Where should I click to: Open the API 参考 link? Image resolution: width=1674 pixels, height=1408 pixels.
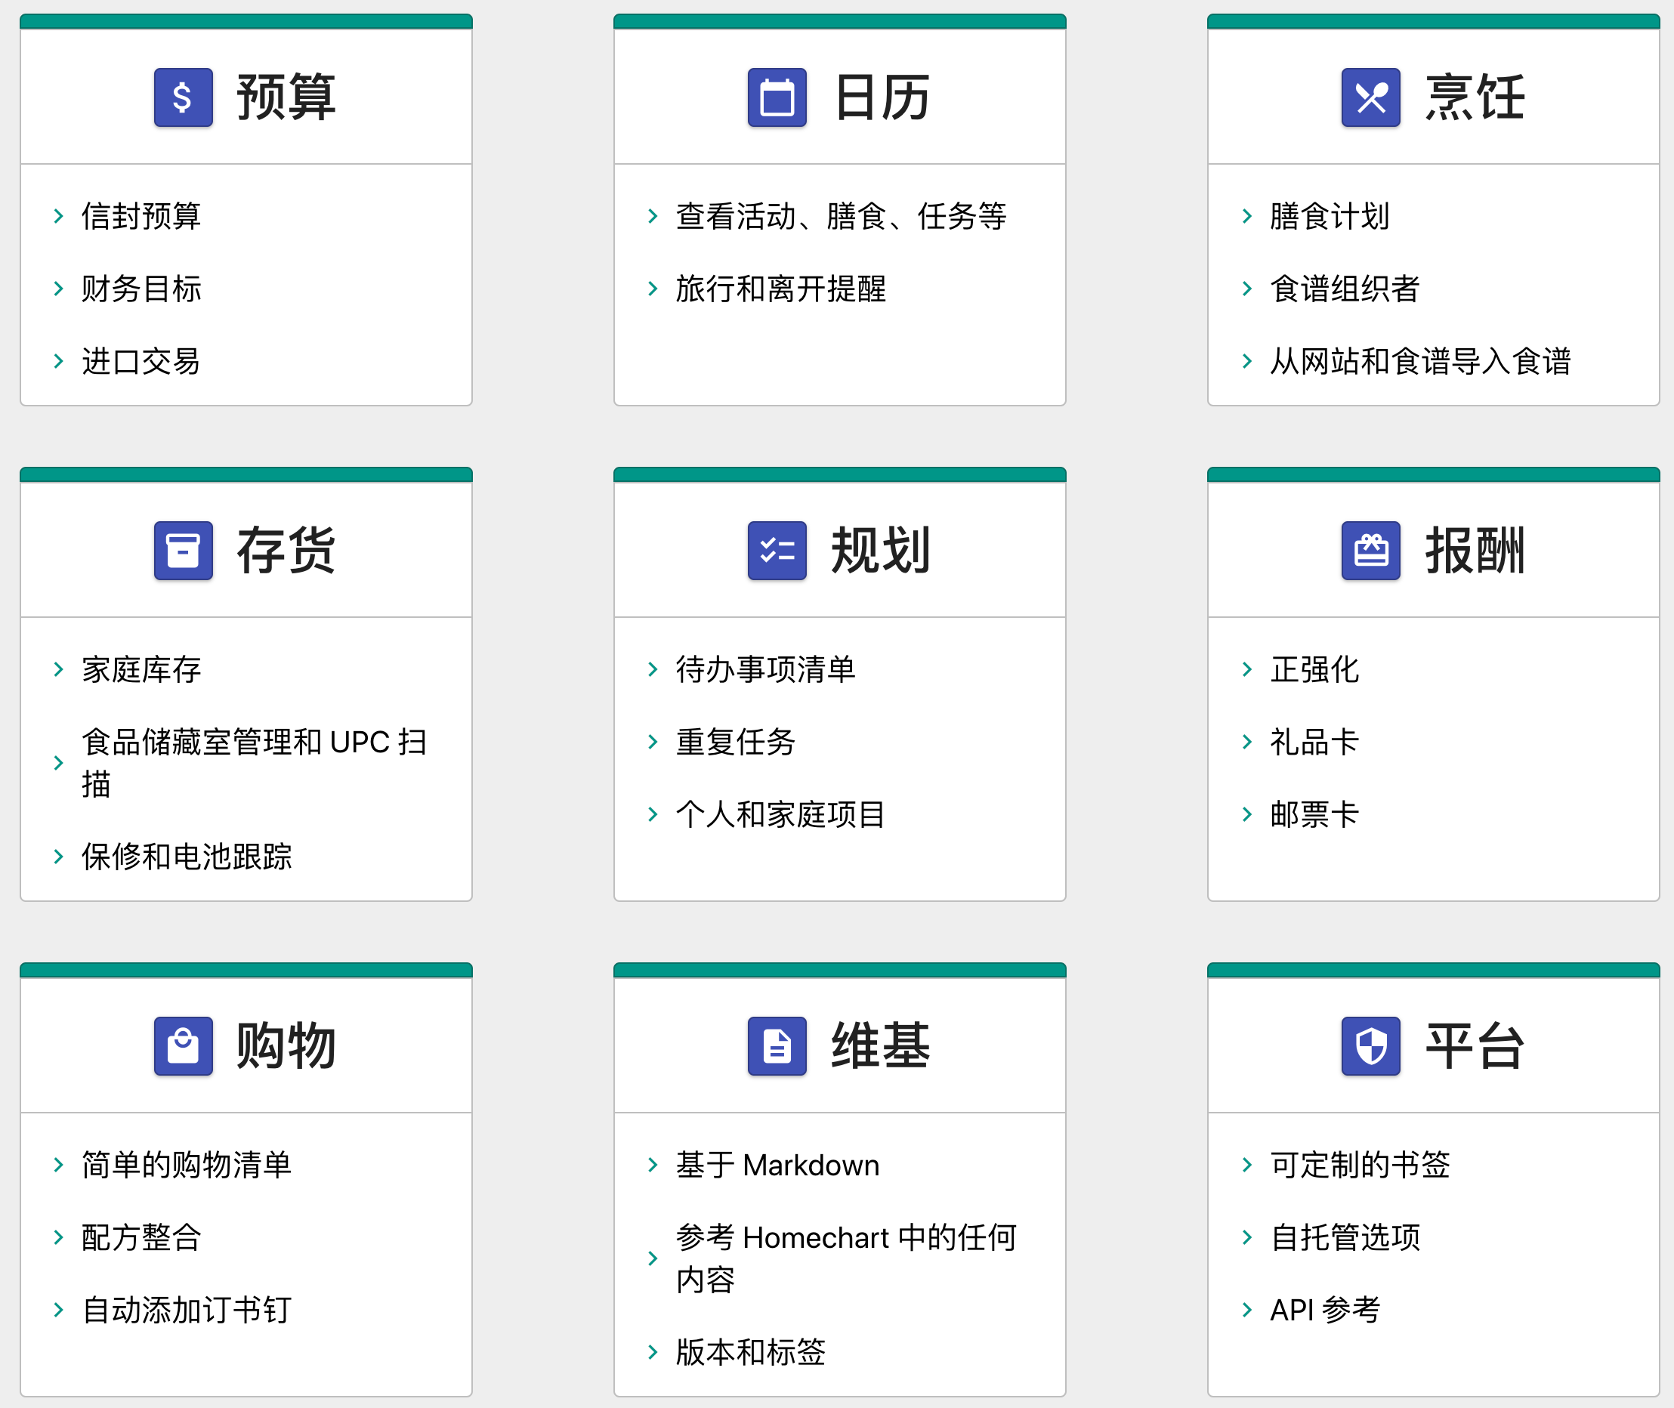pyautogui.click(x=1324, y=1310)
